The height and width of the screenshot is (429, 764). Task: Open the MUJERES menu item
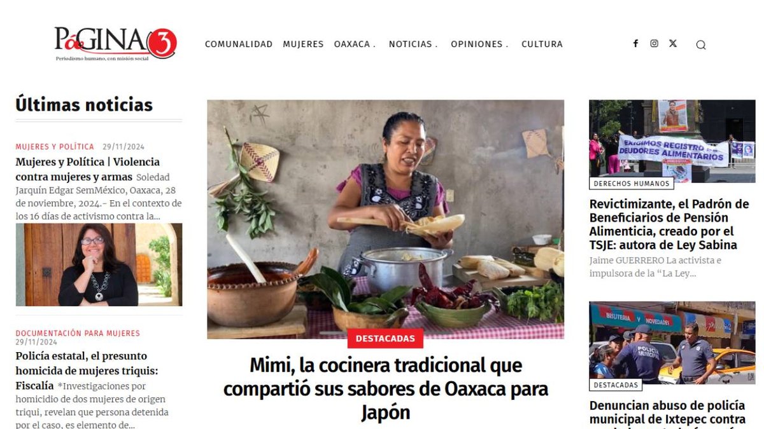coord(303,44)
